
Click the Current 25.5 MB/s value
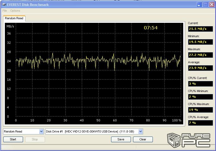[201, 29]
